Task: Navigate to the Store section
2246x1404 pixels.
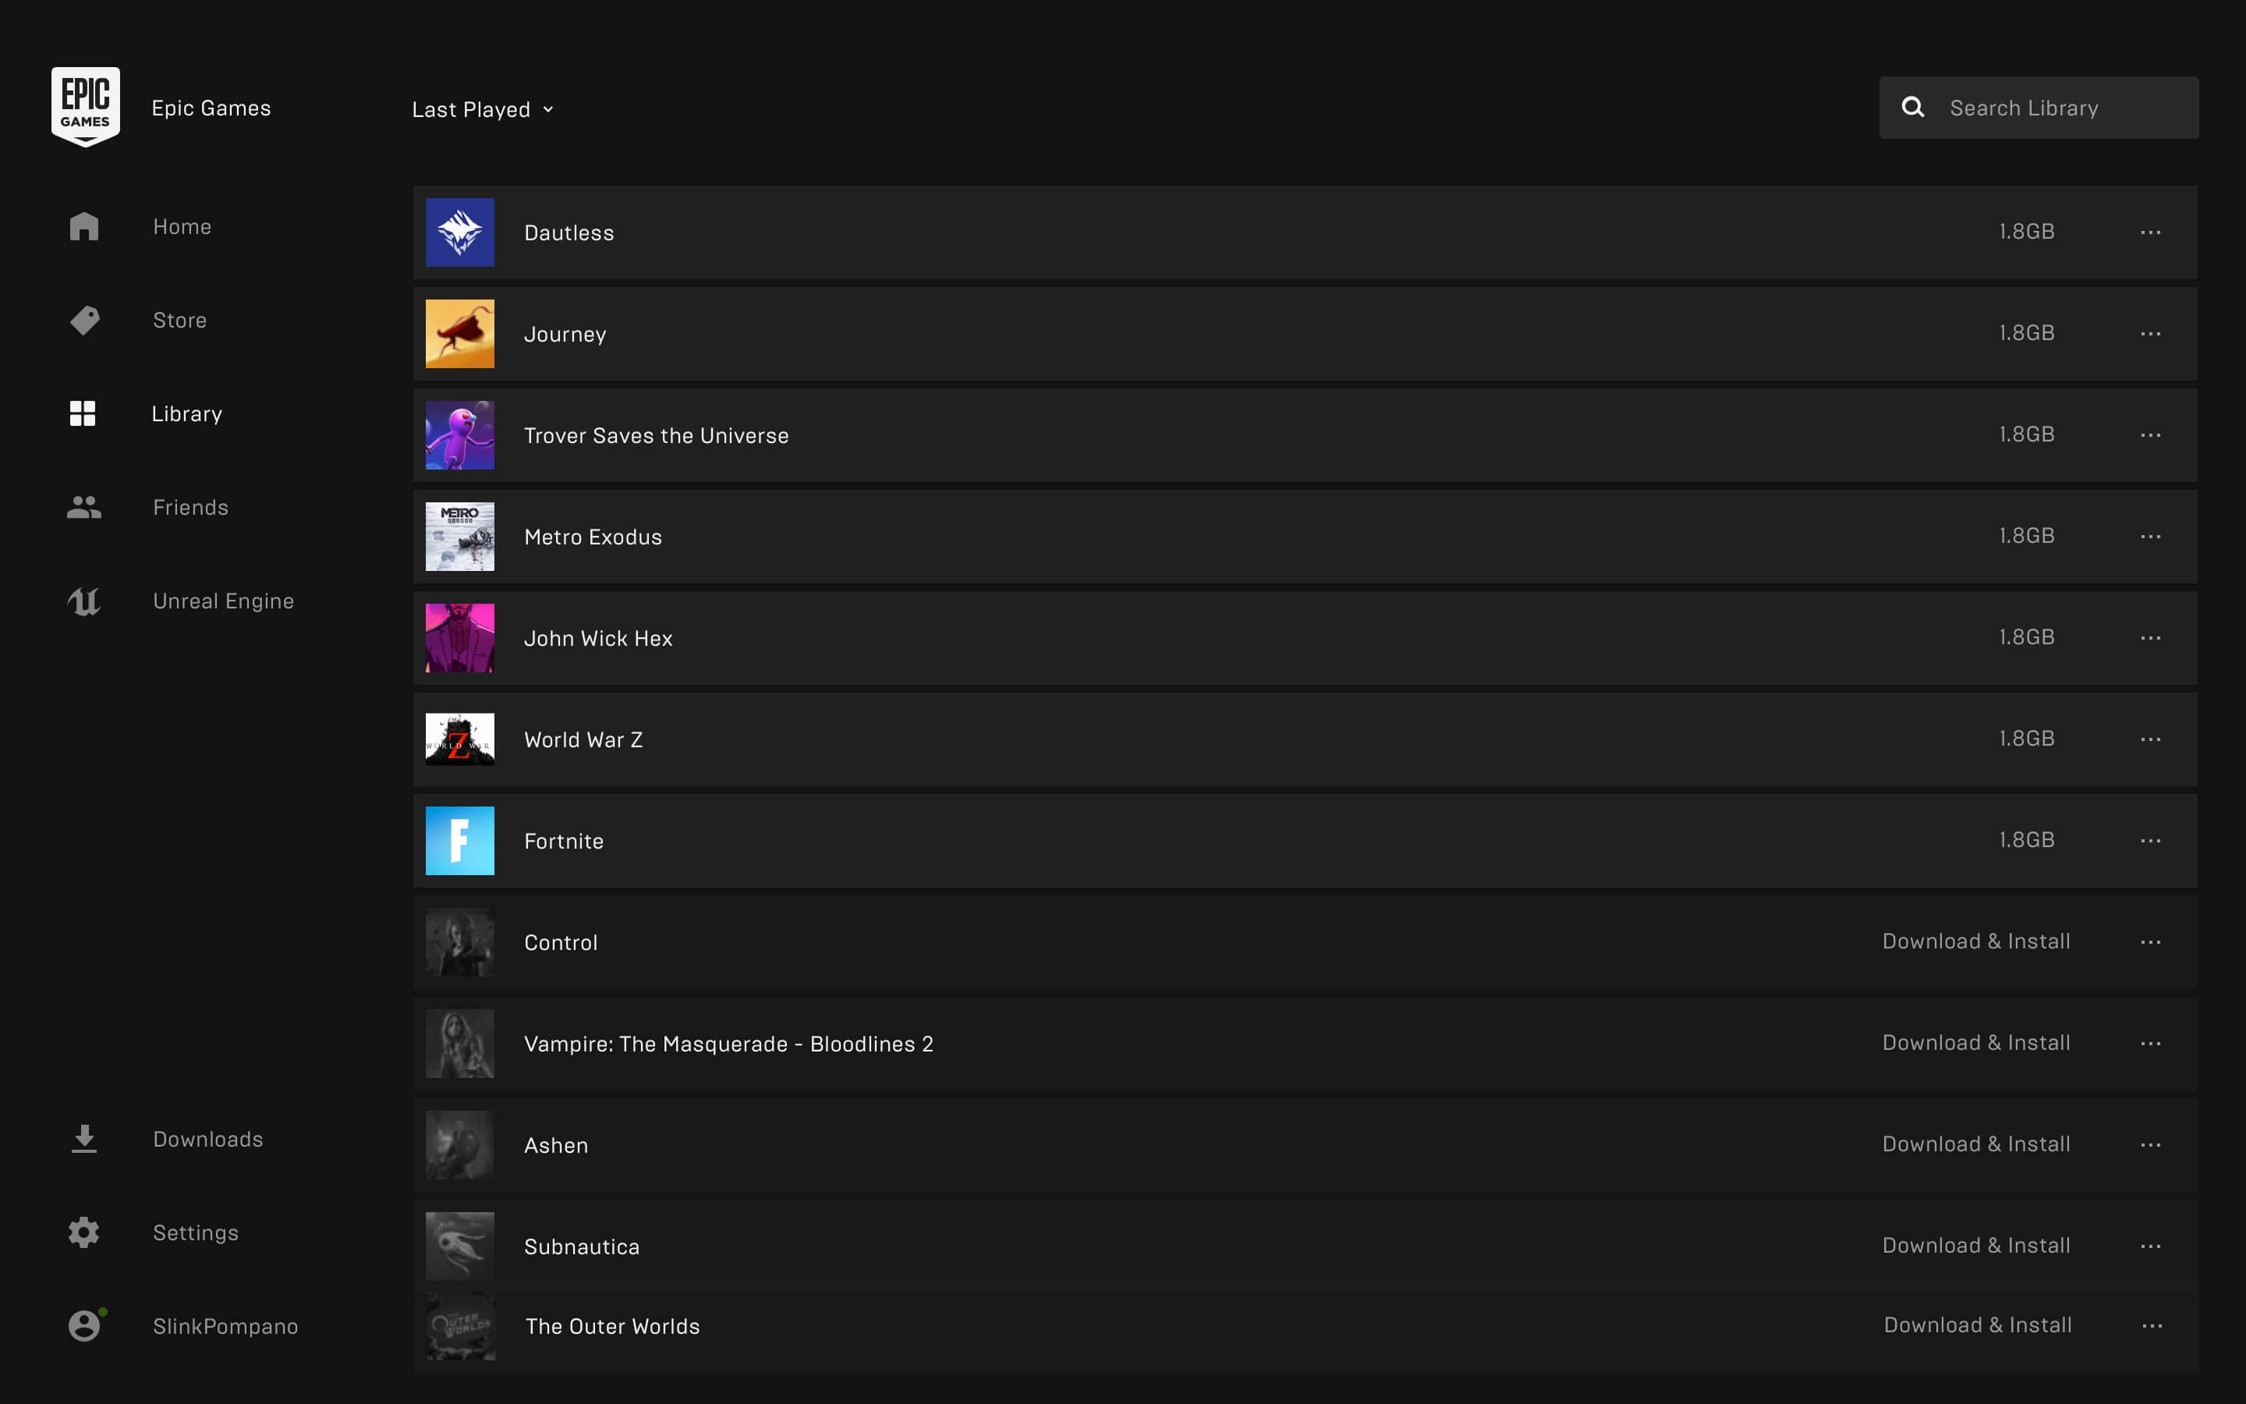Action: (178, 319)
